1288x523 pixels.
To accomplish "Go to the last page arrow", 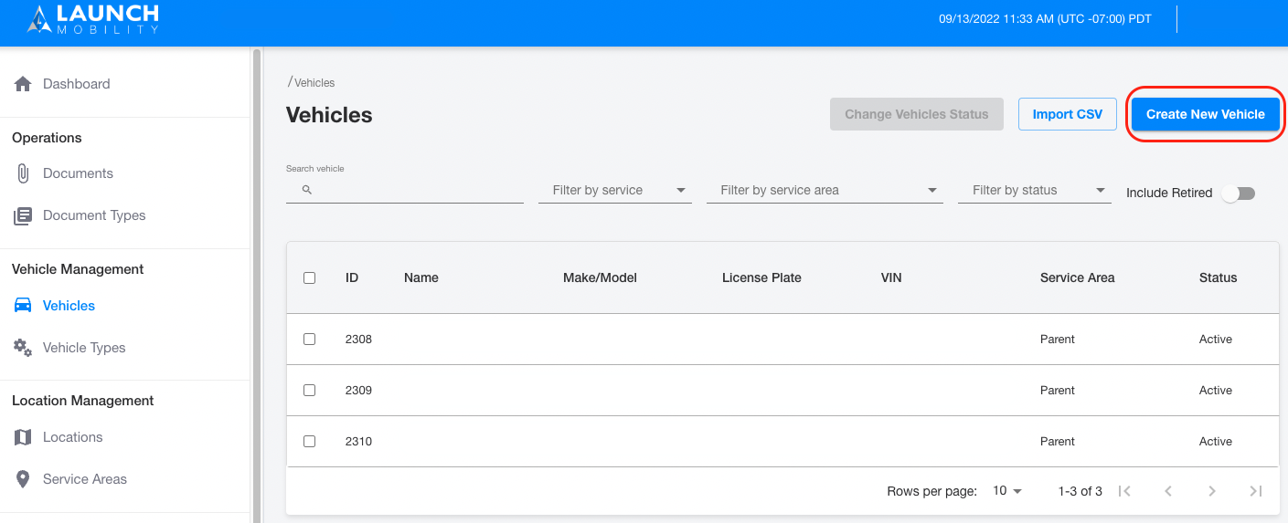I will [1256, 491].
